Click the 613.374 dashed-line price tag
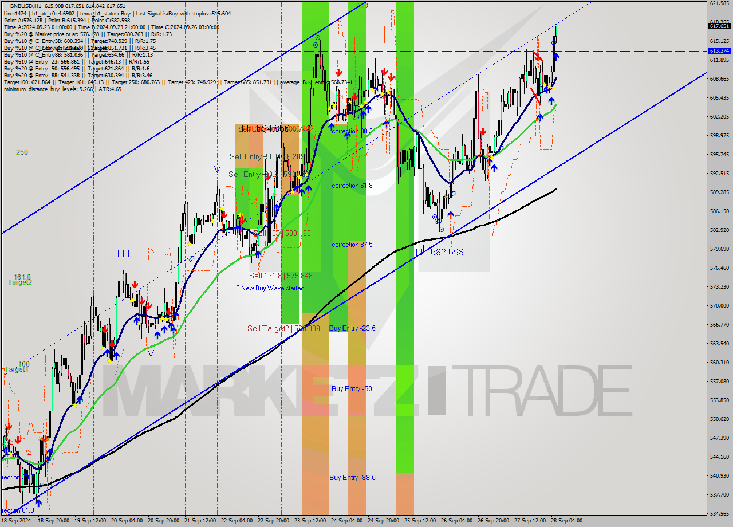 tap(719, 51)
